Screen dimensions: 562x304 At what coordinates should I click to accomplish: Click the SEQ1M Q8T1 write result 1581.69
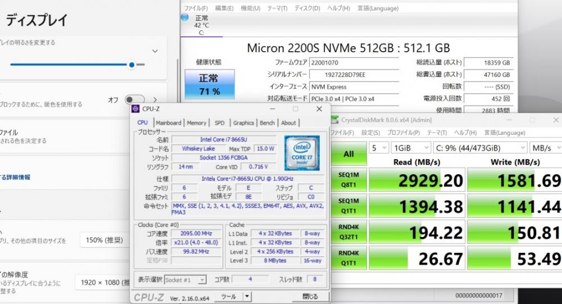tap(514, 180)
